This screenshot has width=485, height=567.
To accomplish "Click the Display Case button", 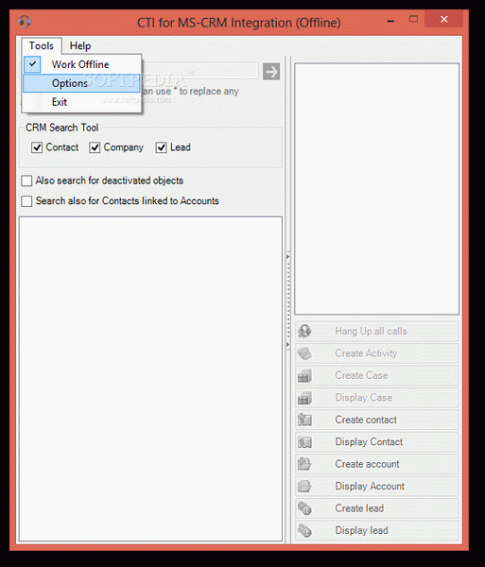I will (x=377, y=398).
